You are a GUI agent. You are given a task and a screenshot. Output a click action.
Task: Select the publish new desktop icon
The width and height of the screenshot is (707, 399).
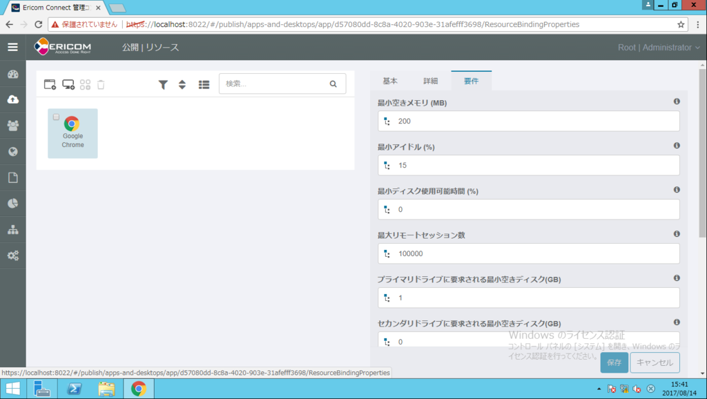pos(68,84)
